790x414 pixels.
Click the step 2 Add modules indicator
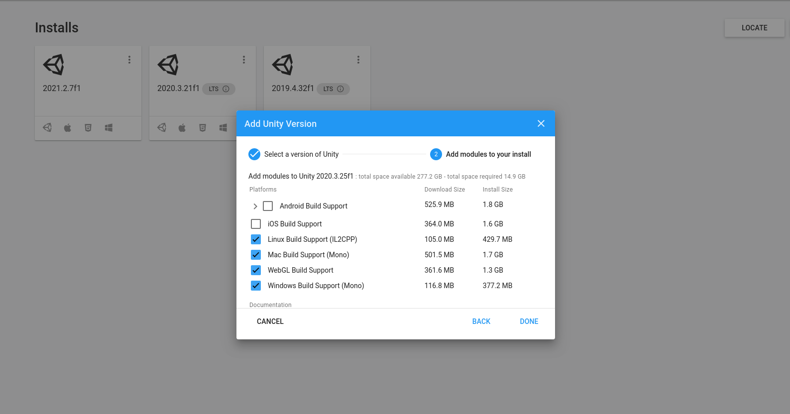click(x=436, y=154)
